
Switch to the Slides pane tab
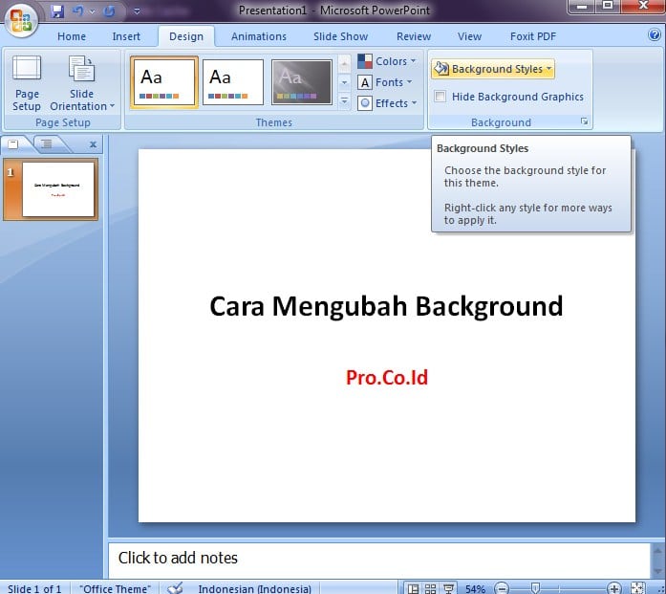coord(13,144)
